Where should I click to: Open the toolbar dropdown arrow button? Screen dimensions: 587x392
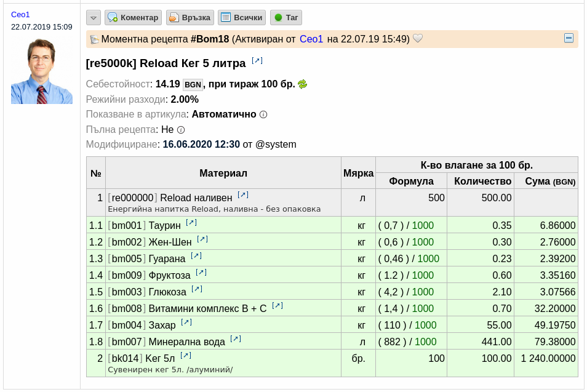[x=94, y=18]
